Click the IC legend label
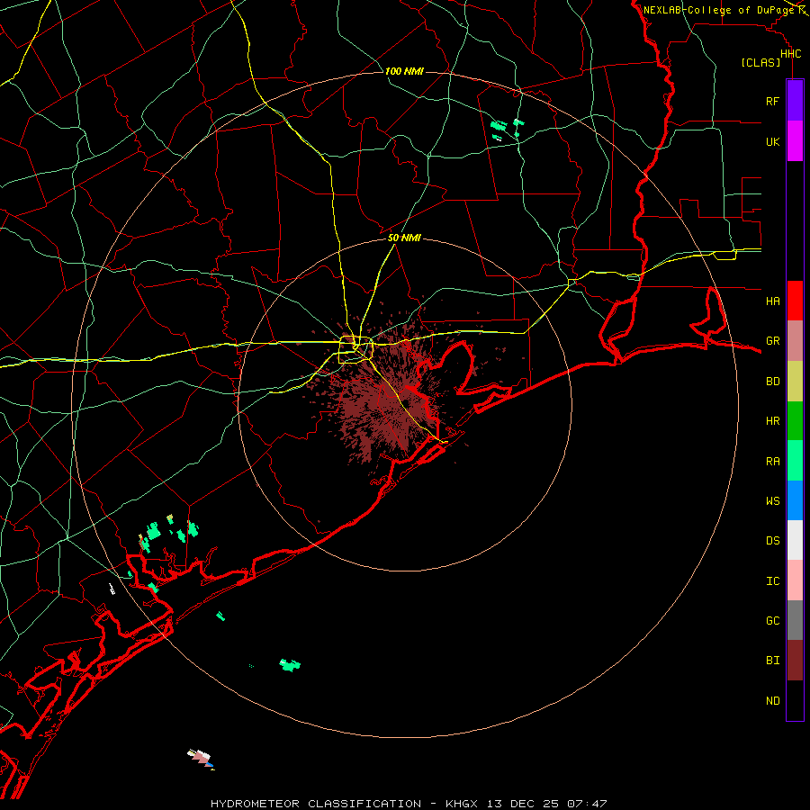The width and height of the screenshot is (810, 810). coord(772,580)
